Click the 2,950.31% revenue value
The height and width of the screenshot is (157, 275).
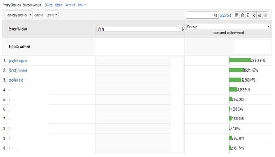point(238,99)
